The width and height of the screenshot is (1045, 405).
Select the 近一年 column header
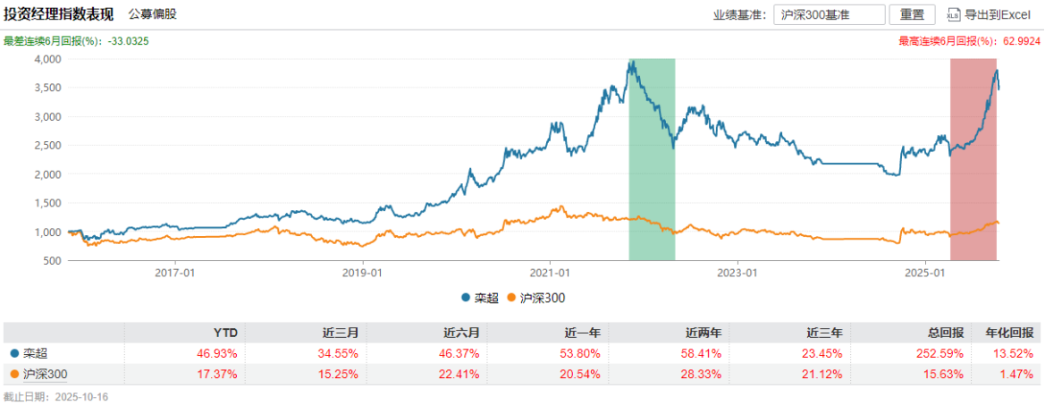[581, 330]
